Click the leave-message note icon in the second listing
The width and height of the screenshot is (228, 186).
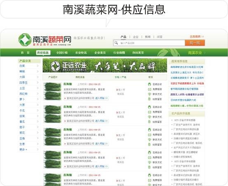(x=149, y=122)
